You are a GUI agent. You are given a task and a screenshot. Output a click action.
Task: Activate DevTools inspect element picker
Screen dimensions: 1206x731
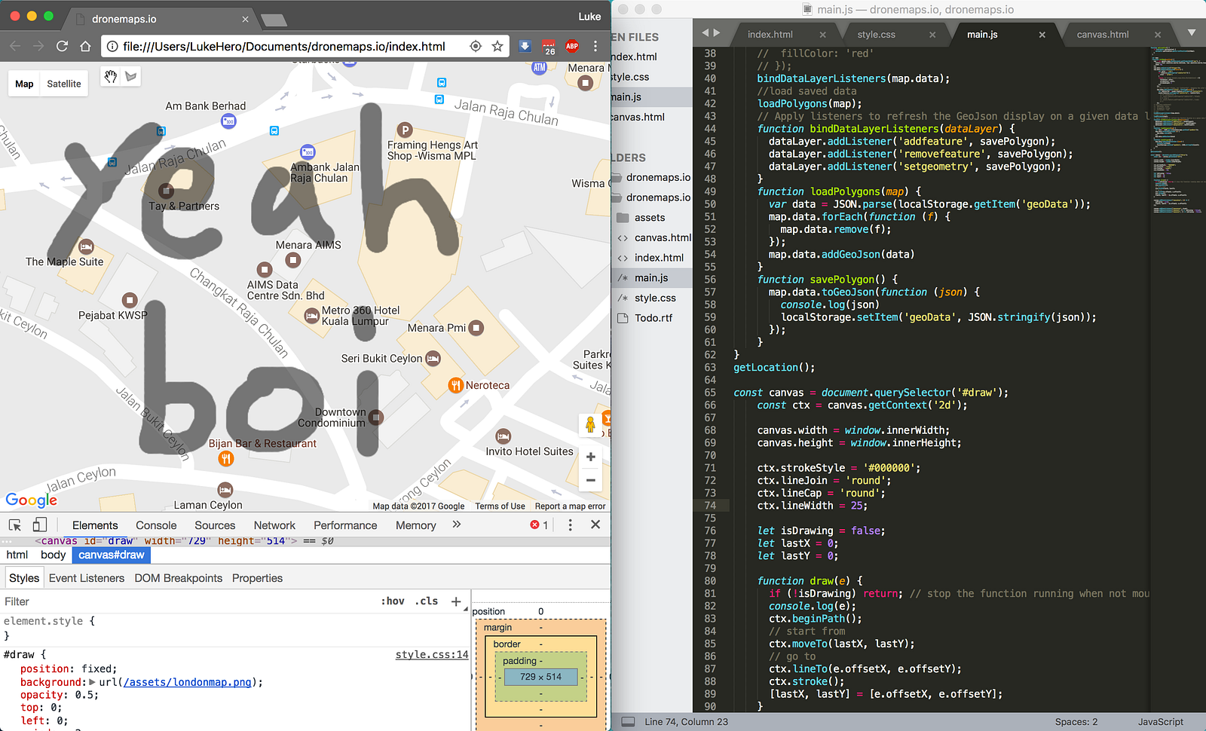click(x=15, y=525)
